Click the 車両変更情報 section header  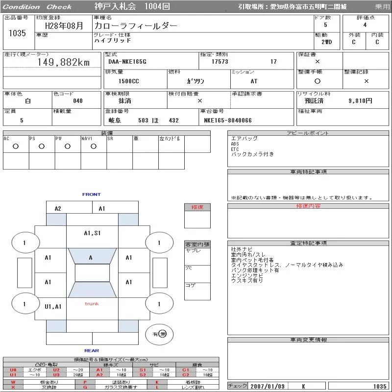pos(308,340)
